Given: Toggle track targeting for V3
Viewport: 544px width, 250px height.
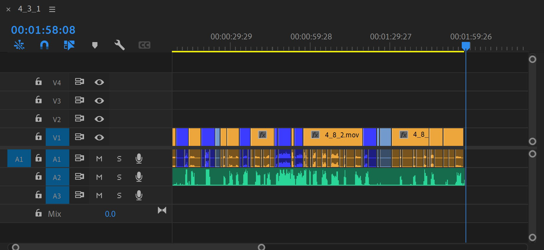Looking at the screenshot, I should click(57, 101).
